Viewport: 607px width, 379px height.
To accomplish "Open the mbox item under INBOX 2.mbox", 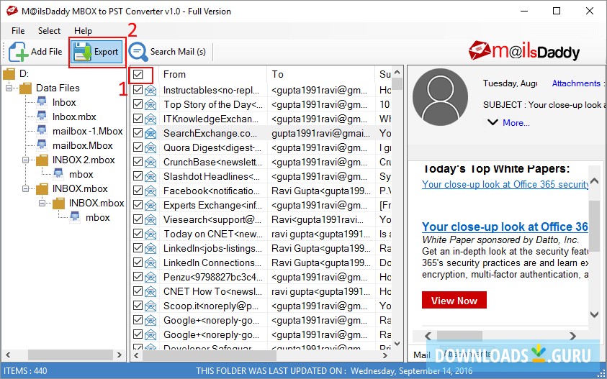I will point(59,175).
